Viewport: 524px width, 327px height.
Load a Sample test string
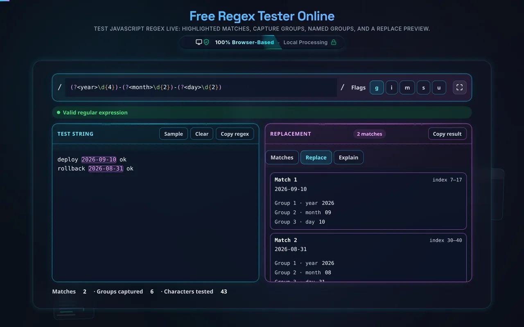[x=174, y=134]
